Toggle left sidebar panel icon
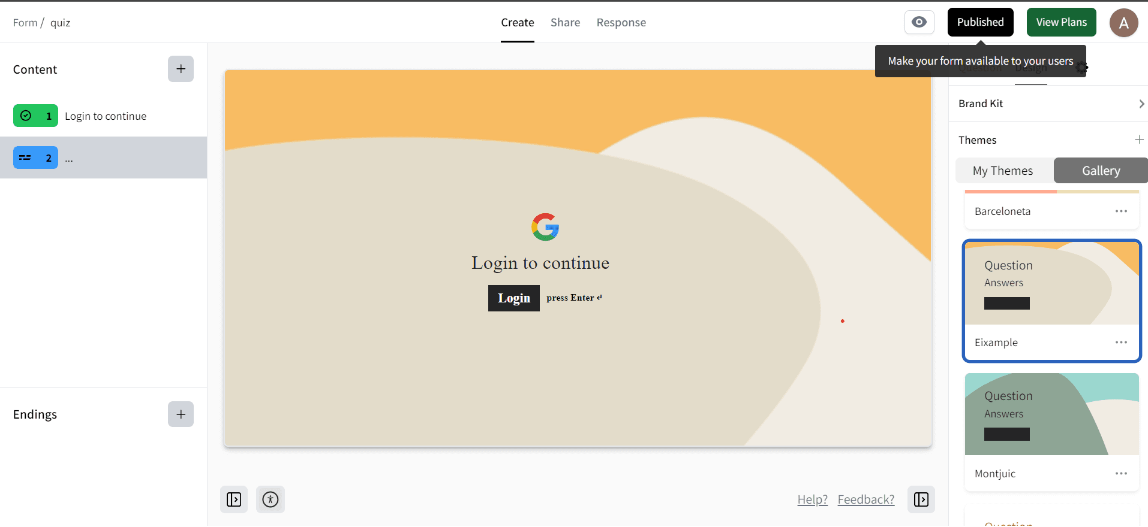The height and width of the screenshot is (527, 1148). click(x=234, y=499)
